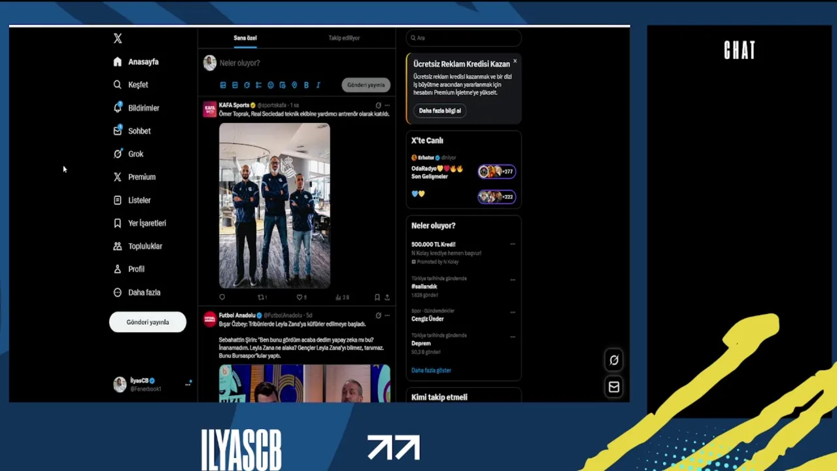837x471 pixels.
Task: Open Sohbet chat page
Action: tap(131, 131)
